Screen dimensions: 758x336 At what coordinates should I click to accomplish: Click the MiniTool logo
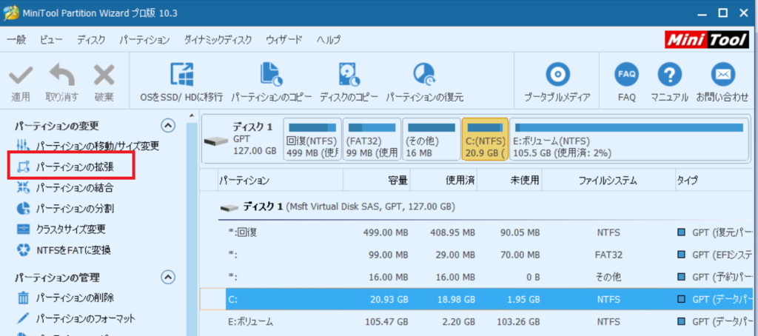pyautogui.click(x=707, y=40)
